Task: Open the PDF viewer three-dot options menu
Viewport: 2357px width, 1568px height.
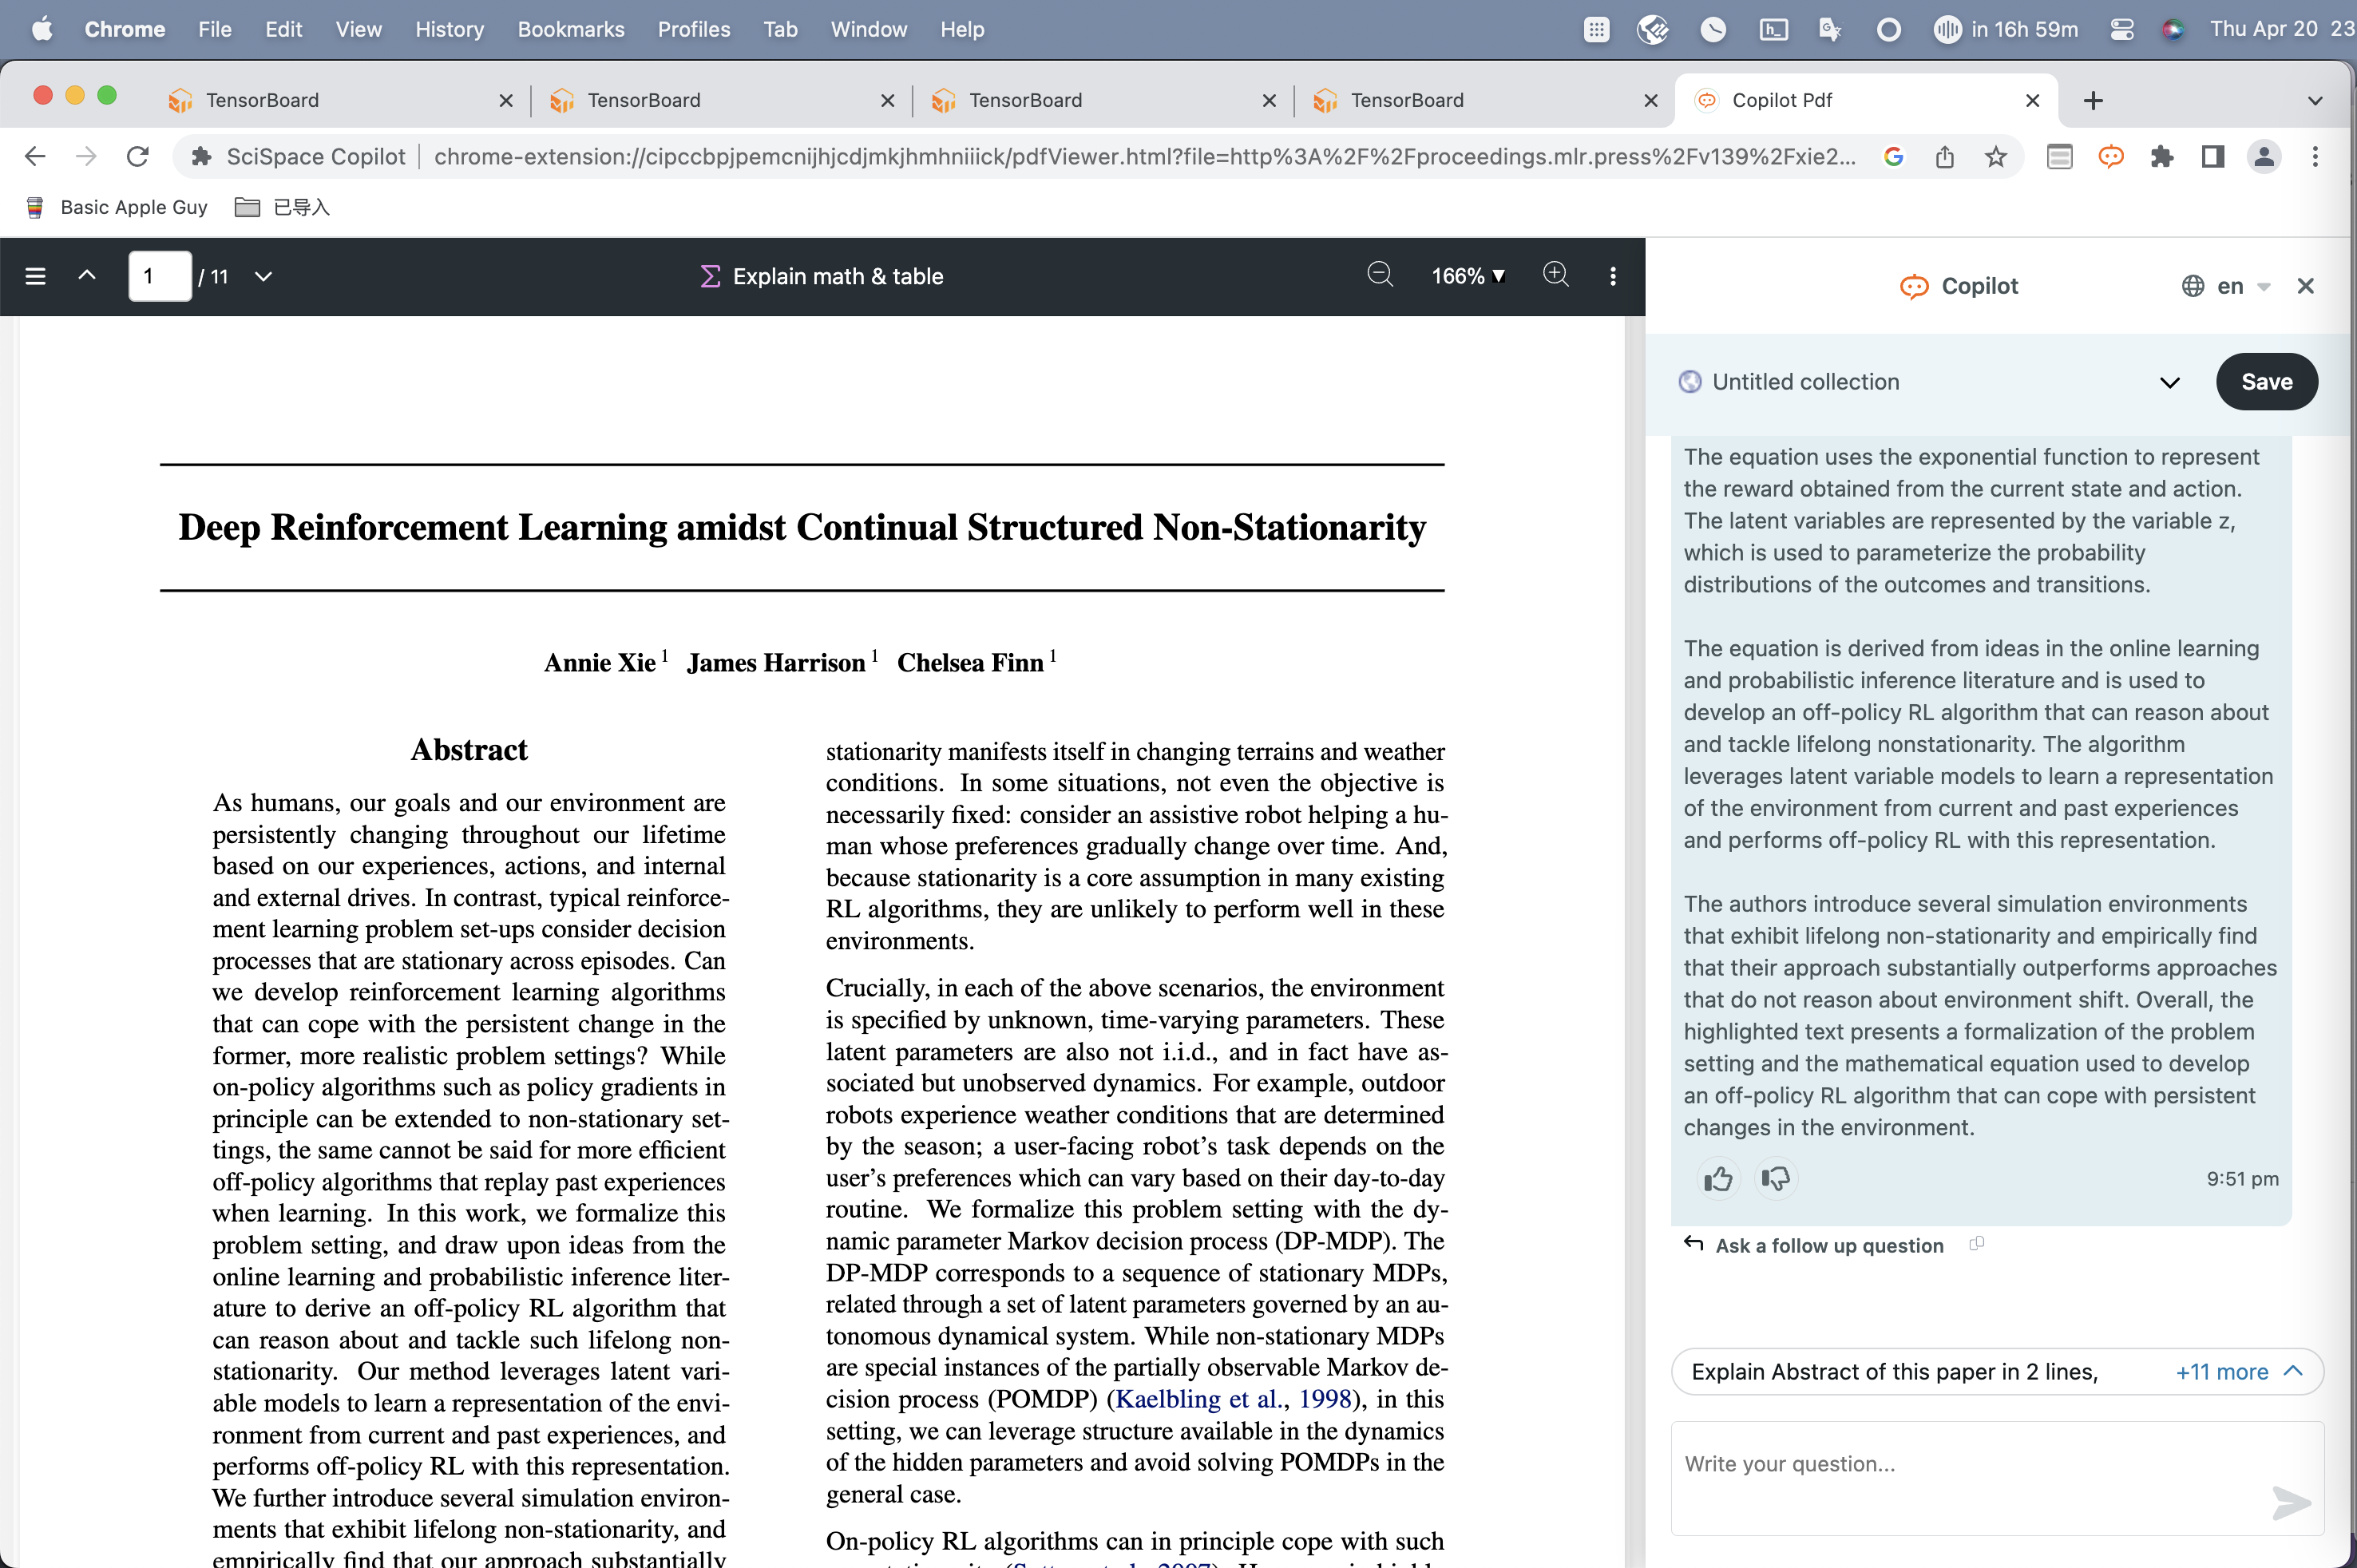Action: point(1612,276)
